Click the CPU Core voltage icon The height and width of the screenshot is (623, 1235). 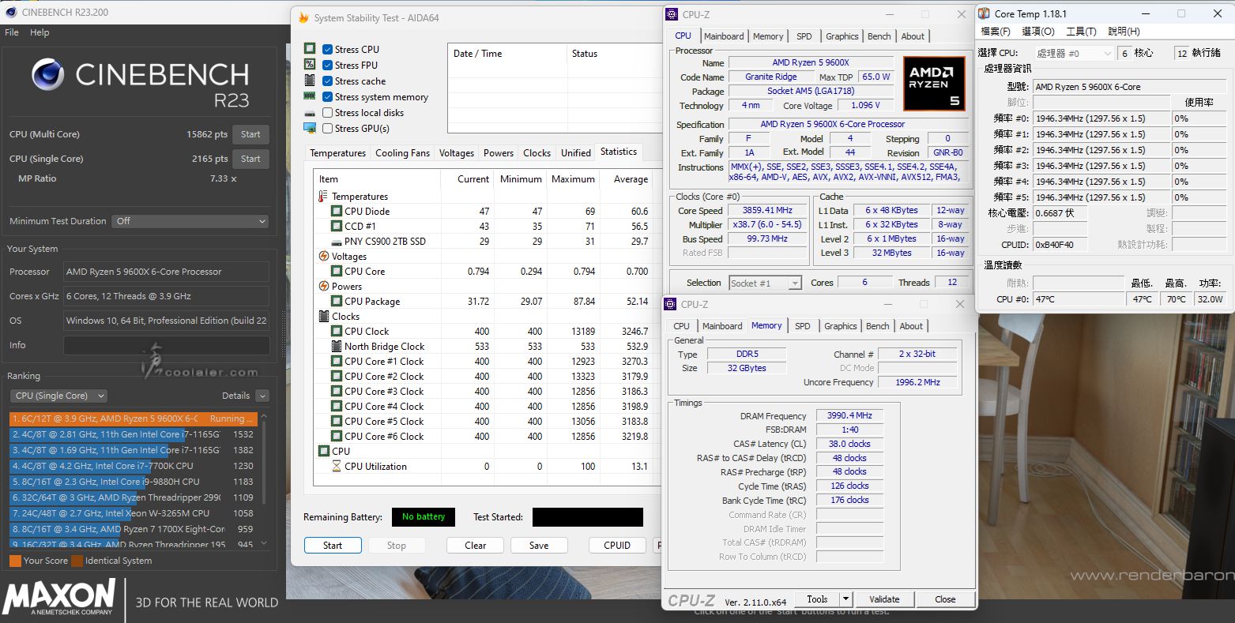[x=337, y=271]
